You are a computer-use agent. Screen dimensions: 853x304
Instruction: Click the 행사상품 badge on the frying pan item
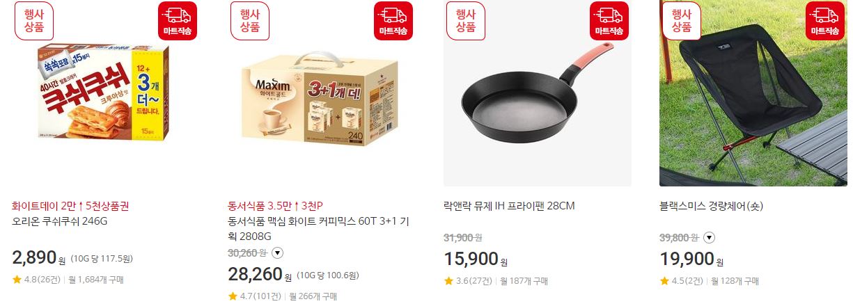pos(466,21)
